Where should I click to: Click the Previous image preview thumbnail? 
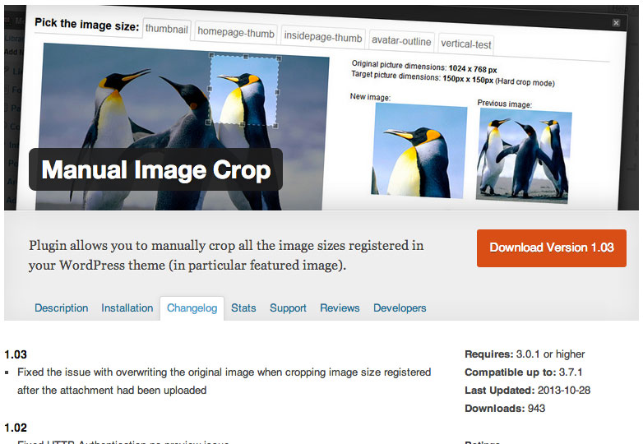pos(524,155)
